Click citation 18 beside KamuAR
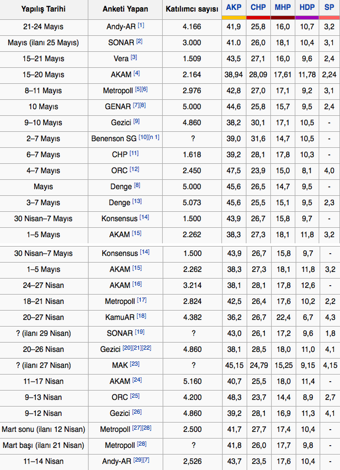340x470 pixels. tap(141, 317)
